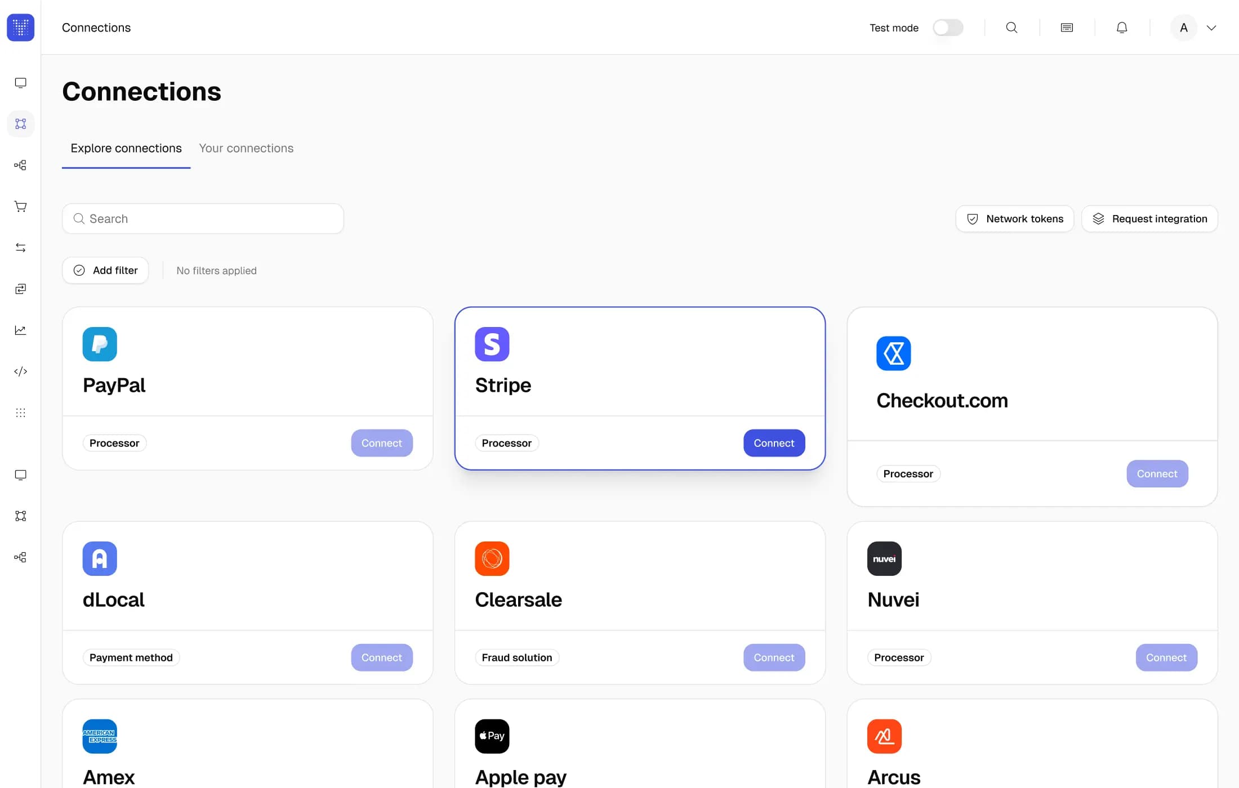The width and height of the screenshot is (1239, 788).
Task: Connect Nuvei
Action: point(1166,657)
